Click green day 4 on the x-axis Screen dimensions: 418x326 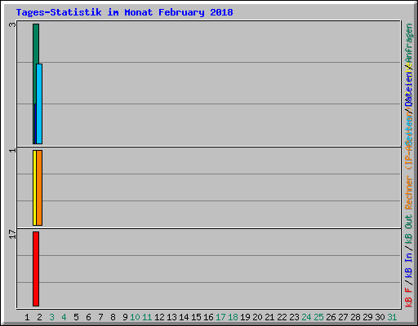pos(64,317)
